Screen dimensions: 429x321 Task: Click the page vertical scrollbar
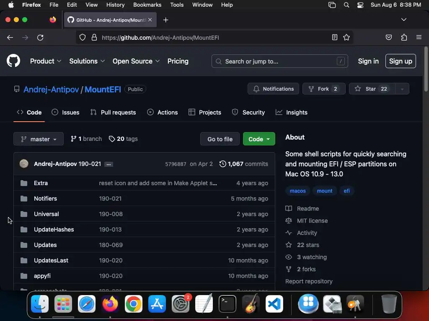(x=426, y=70)
